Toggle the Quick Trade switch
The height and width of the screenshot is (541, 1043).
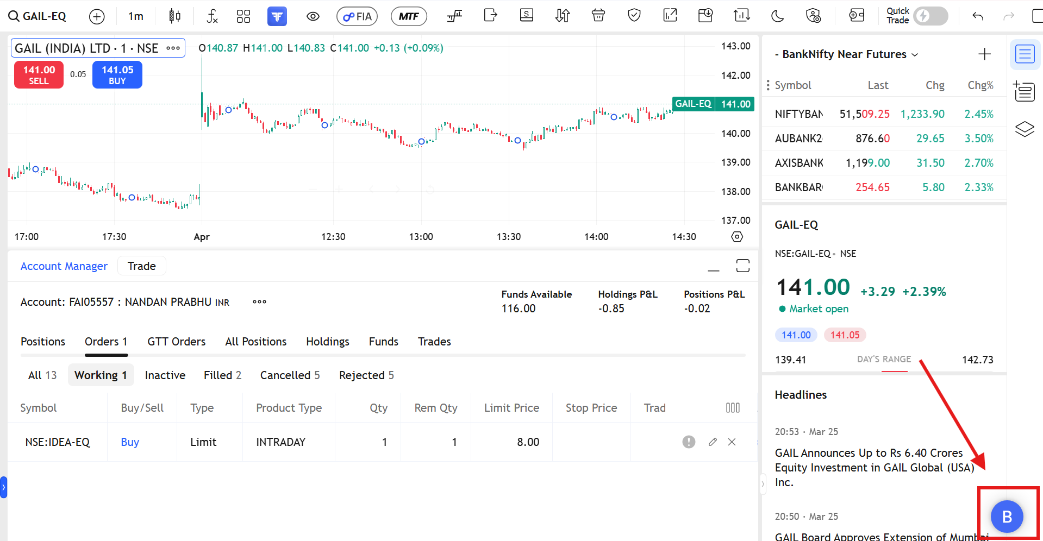point(930,16)
